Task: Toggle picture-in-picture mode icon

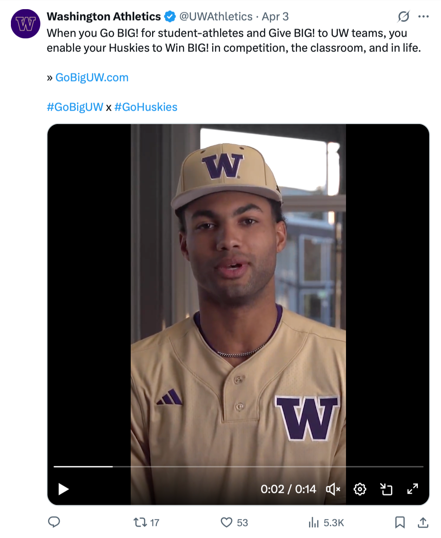Action: [x=386, y=489]
